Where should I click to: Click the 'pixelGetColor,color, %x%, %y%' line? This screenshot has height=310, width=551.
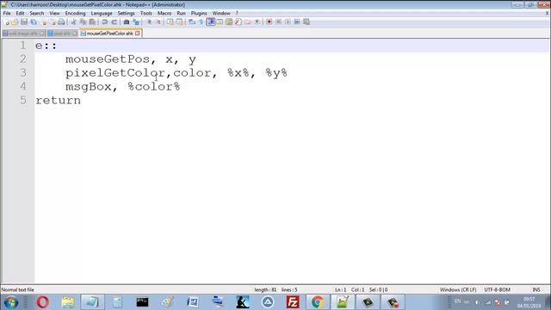point(176,72)
